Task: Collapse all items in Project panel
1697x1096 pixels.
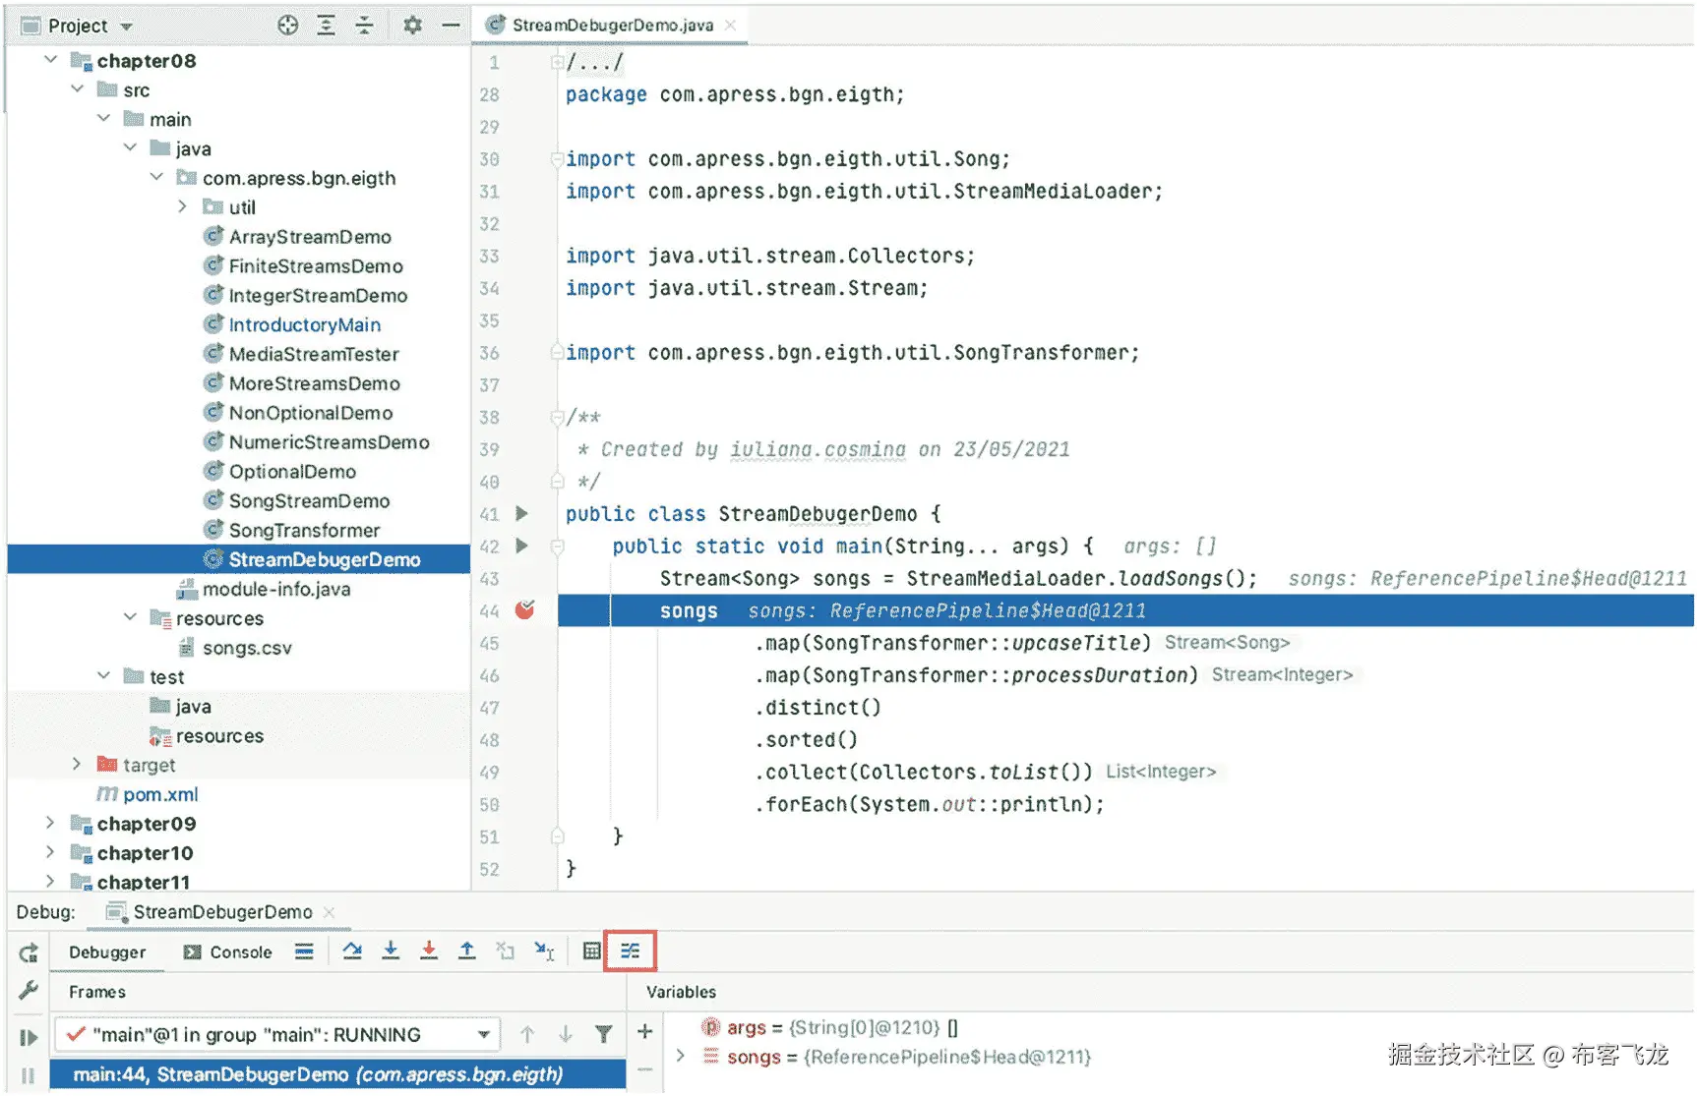Action: tap(364, 26)
